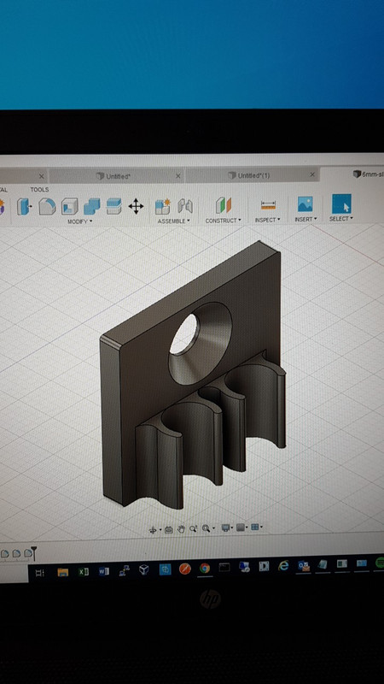Image resolution: width=384 pixels, height=684 pixels.
Task: Open Excel from the taskbar
Action: click(x=84, y=571)
